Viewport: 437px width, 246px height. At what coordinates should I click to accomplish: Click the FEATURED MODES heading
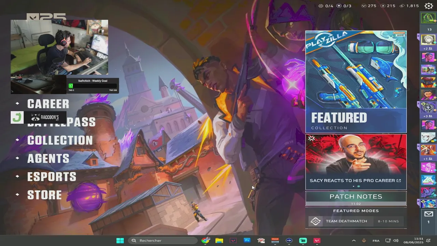[356, 211]
